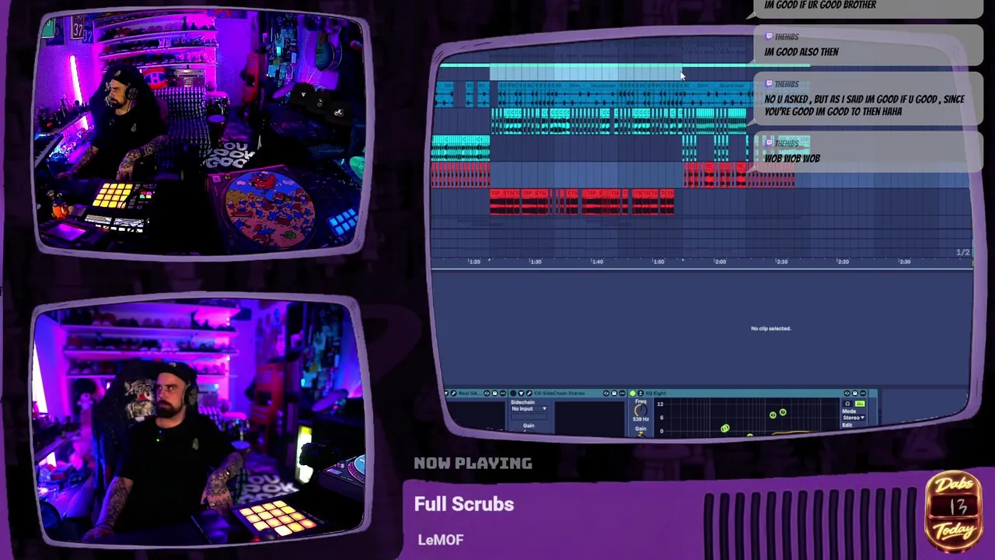Collapse the C6-SideChain Stereo device
This screenshot has height=560, width=995.
coord(521,393)
